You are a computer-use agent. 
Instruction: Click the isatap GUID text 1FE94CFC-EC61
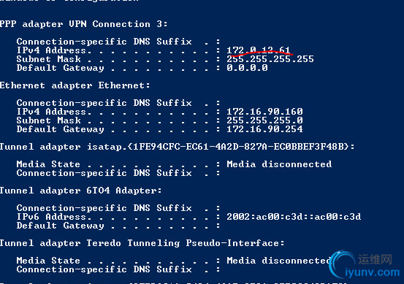(171, 147)
